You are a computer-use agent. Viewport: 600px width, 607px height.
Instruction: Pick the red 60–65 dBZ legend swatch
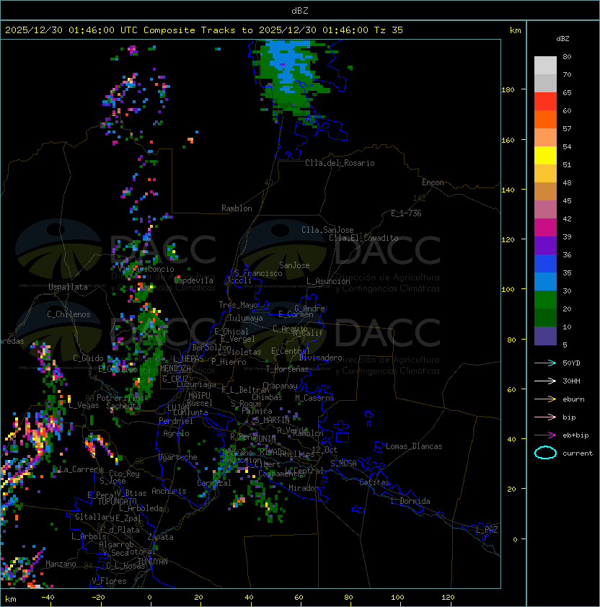[x=545, y=102]
